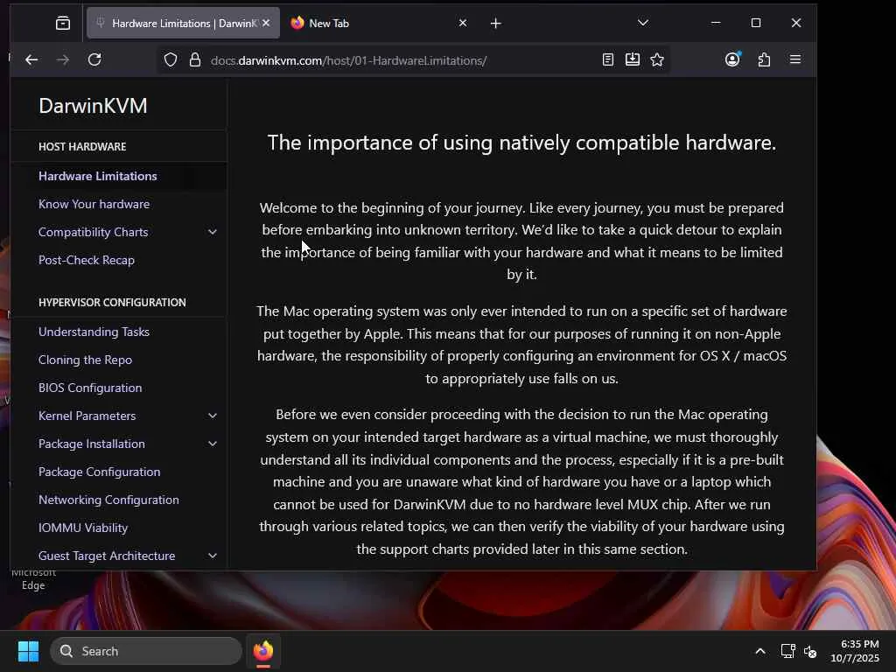The width and height of the screenshot is (896, 672).
Task: Minimize the Firefox window
Action: point(716,23)
